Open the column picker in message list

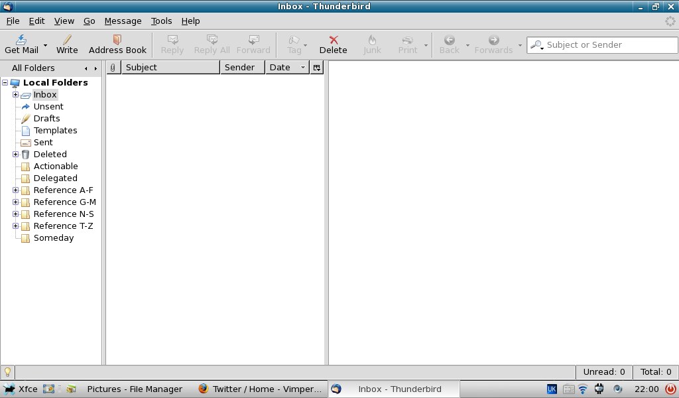(x=317, y=68)
